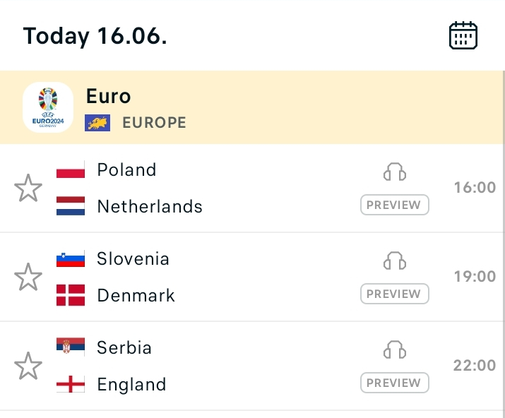Click the 22:00 kickoff time

tap(475, 366)
